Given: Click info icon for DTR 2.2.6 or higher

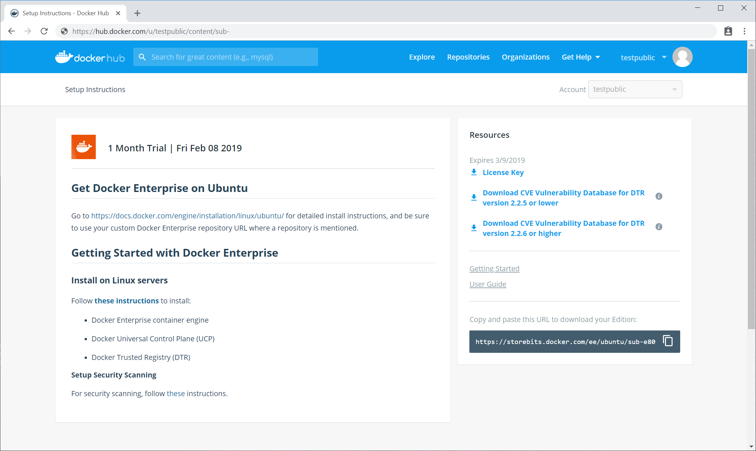Looking at the screenshot, I should 659,227.
